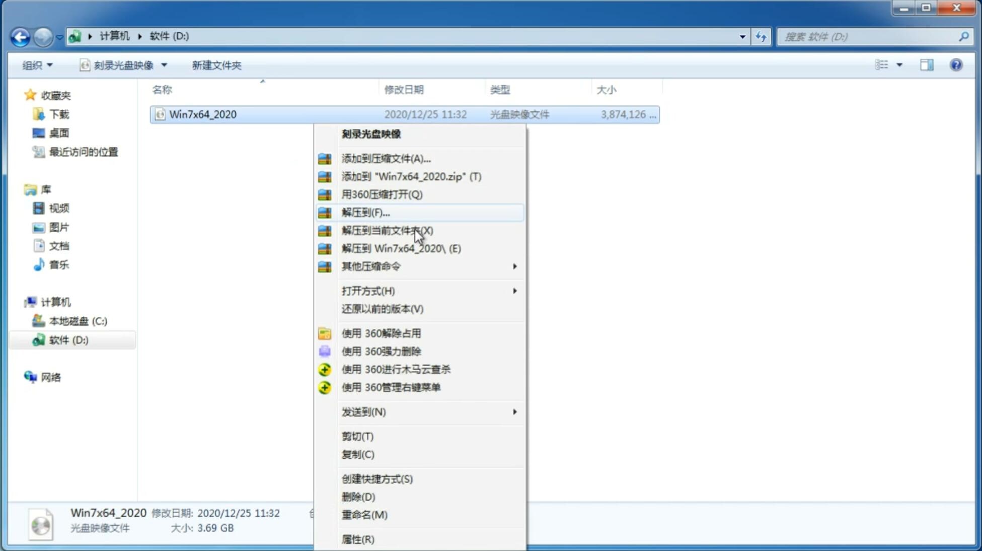
Task: Click 使用360管理右键菜单 icon
Action: click(325, 387)
